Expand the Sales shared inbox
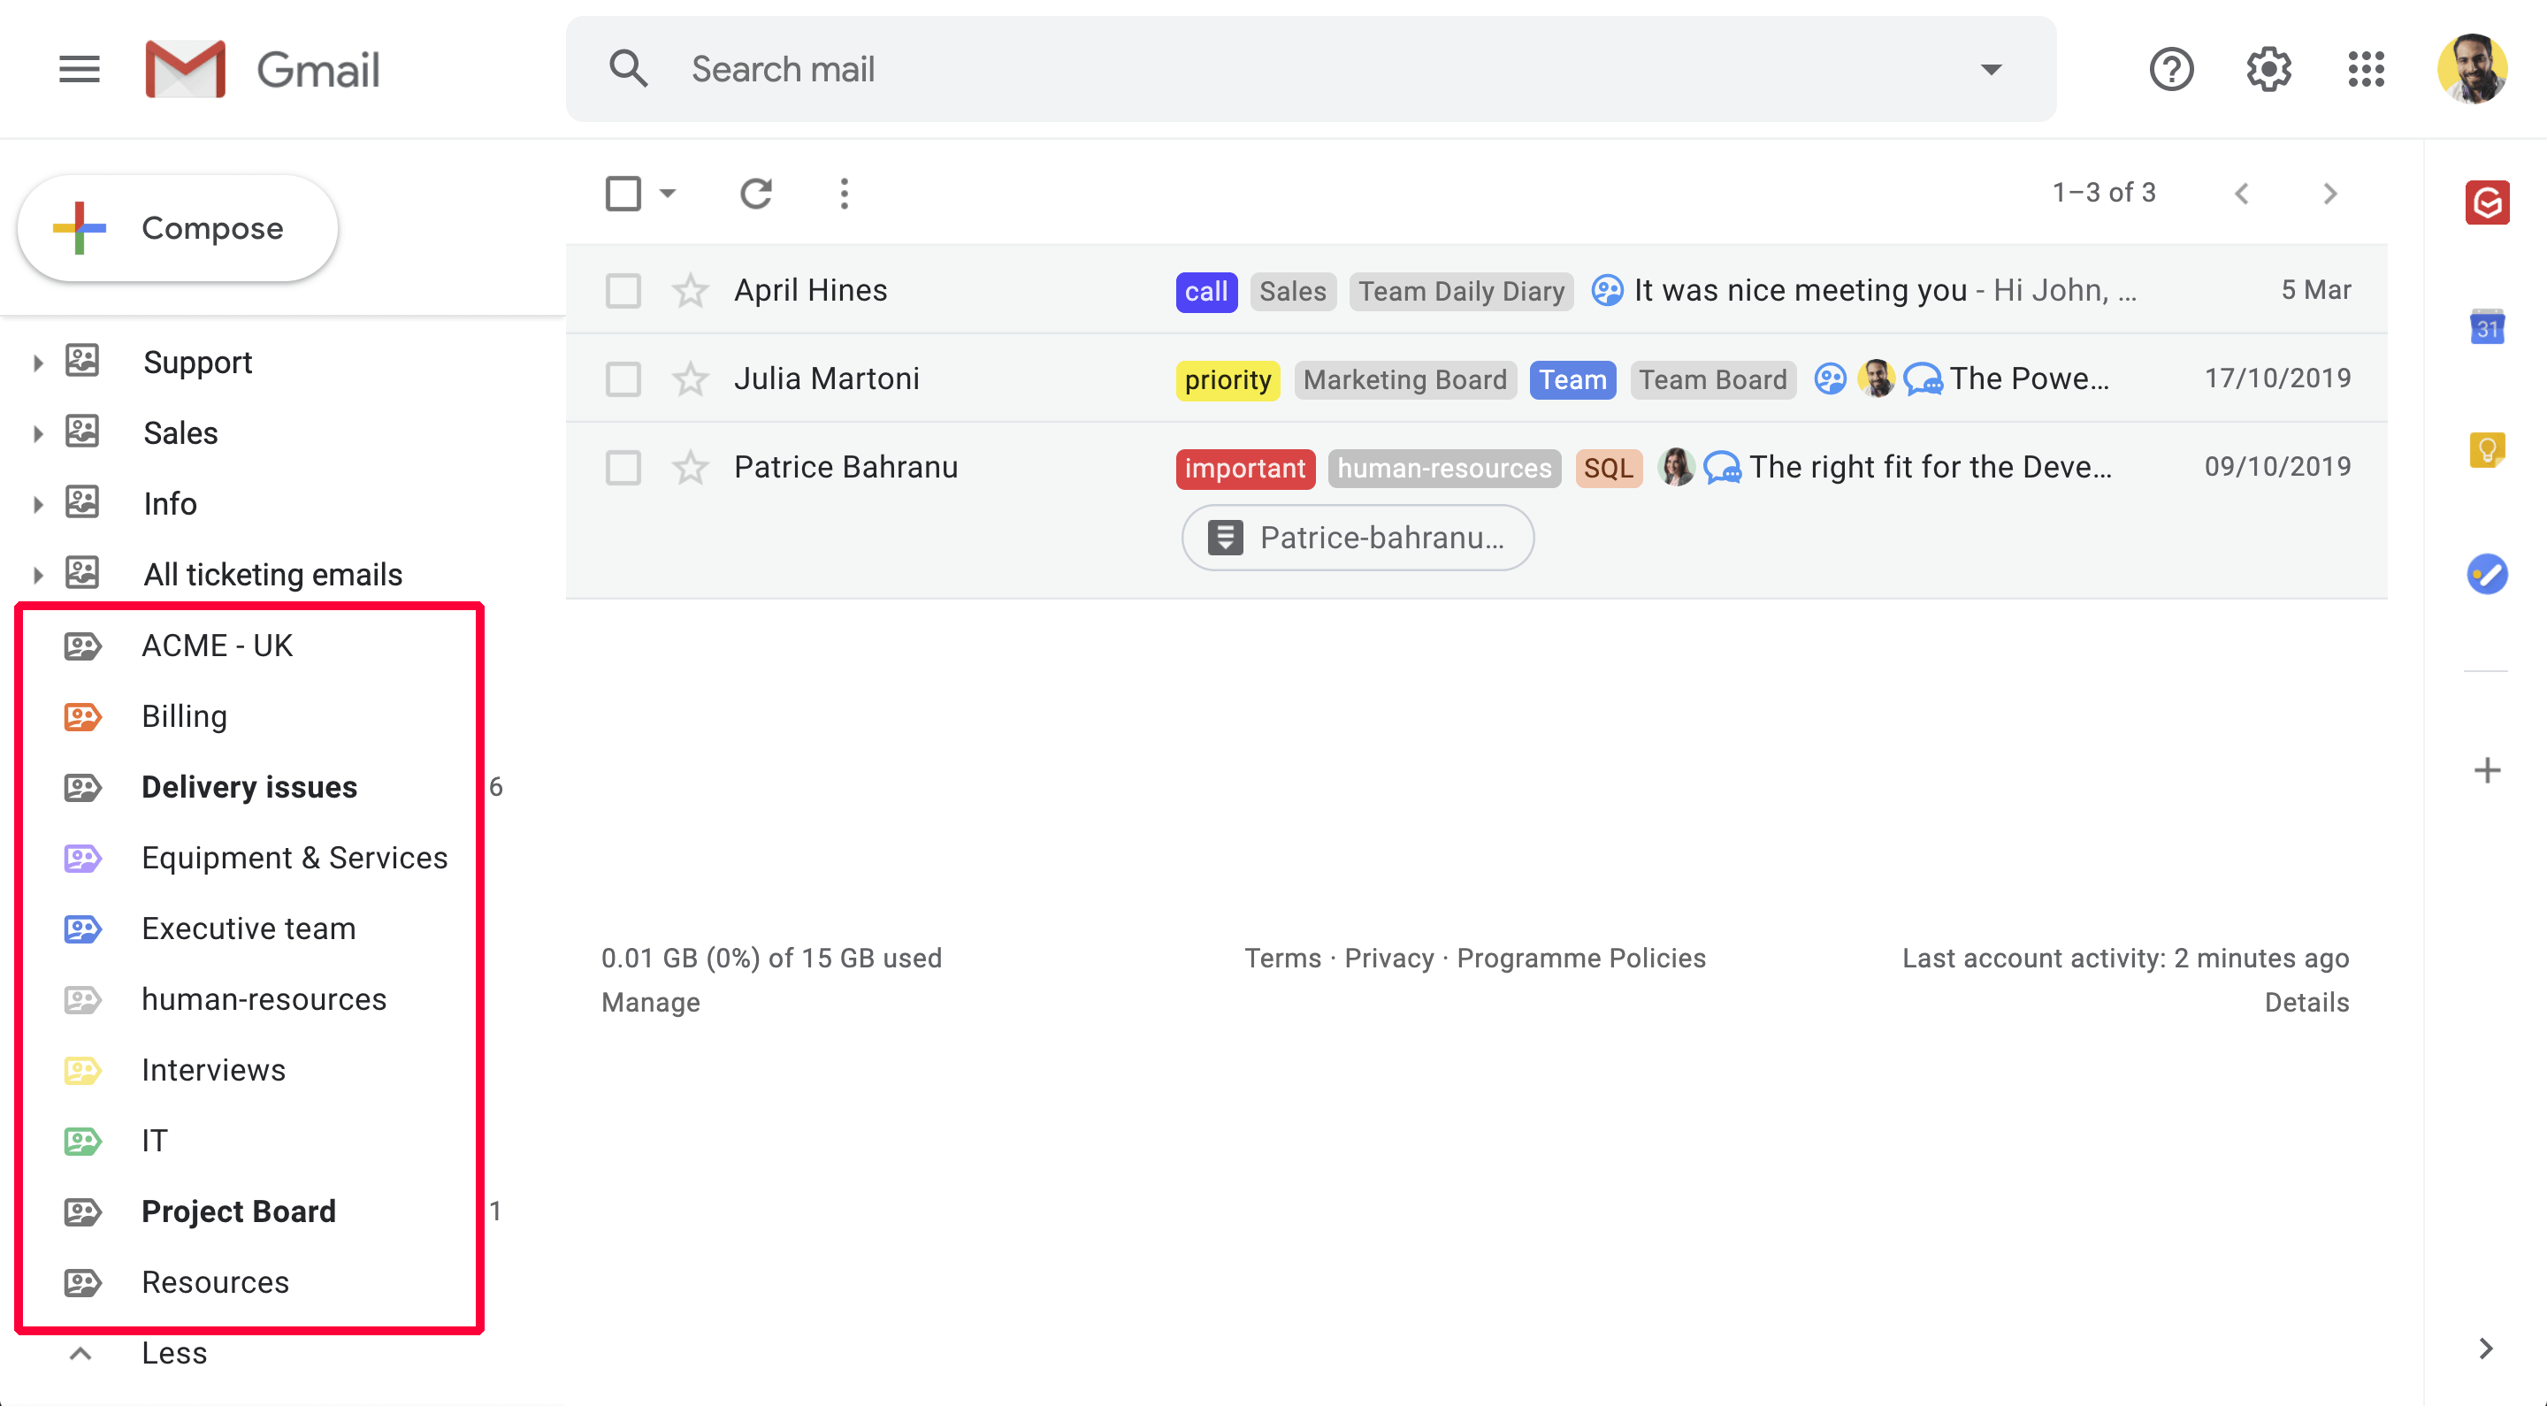Viewport: 2547px width, 1406px height. tap(37, 433)
